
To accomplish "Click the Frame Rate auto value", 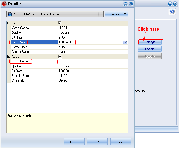I will pyautogui.click(x=62, y=47).
